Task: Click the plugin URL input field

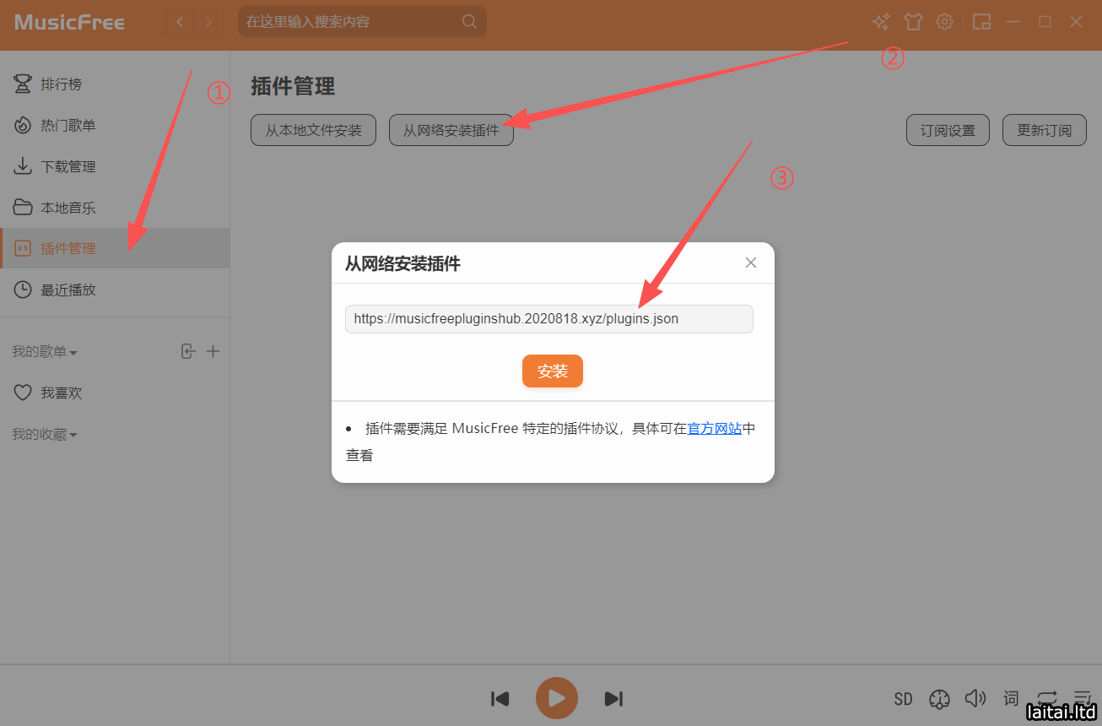Action: point(548,319)
